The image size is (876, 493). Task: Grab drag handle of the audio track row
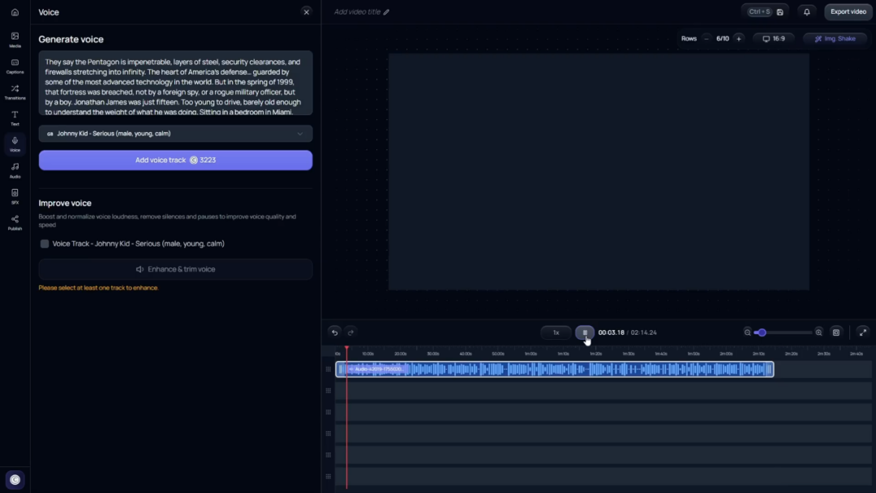(328, 369)
